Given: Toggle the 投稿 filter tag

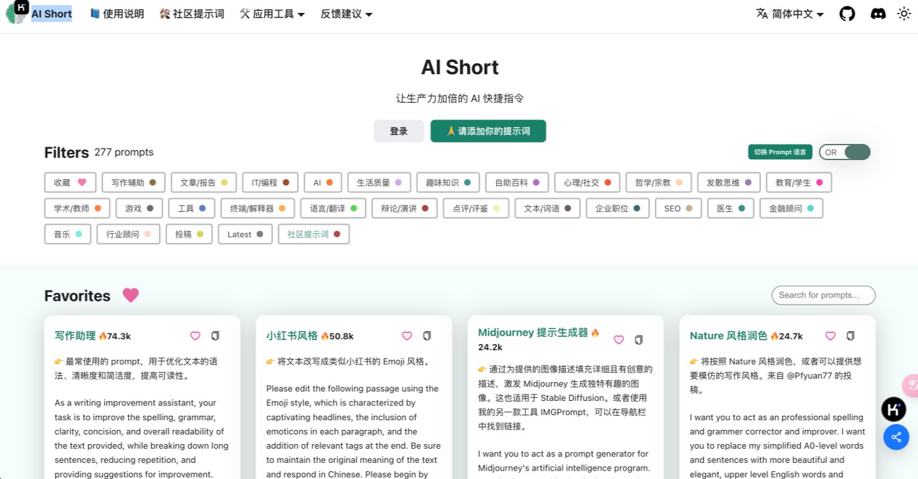Looking at the screenshot, I should tap(189, 234).
